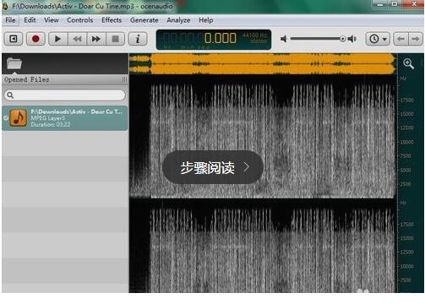The width and height of the screenshot is (425, 304).
Task: Click the magnifier zoom icon beside the waveform
Action: click(408, 63)
